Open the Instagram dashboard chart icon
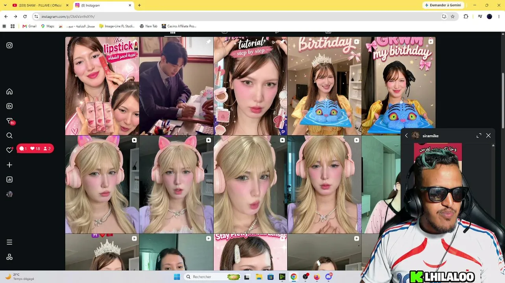Image resolution: width=505 pixels, height=283 pixels. 9,180
